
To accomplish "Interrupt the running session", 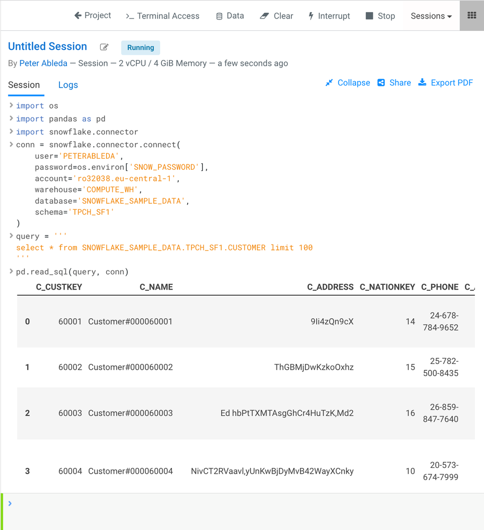I will tap(329, 16).
